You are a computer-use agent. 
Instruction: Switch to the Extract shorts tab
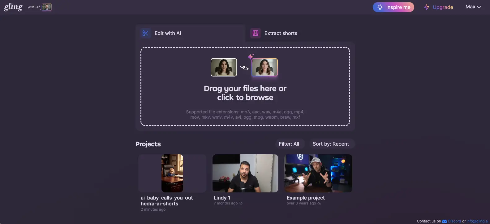tap(281, 33)
